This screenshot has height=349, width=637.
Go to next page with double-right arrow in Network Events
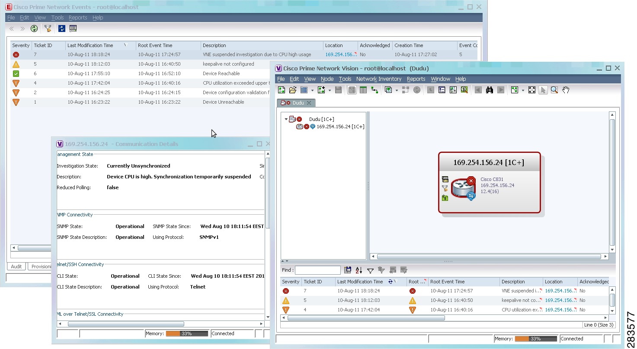tap(22, 29)
